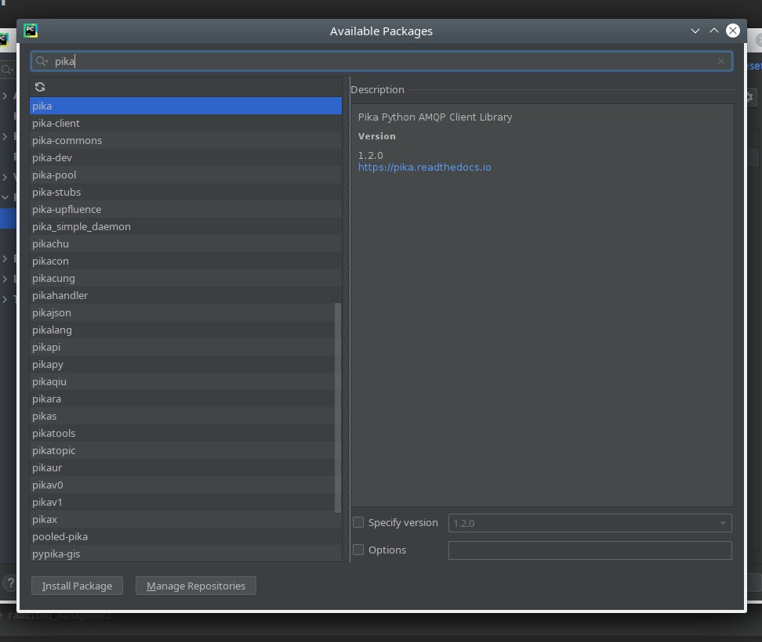Image resolution: width=762 pixels, height=642 pixels.
Task: Select the pikax package
Action: tap(186, 519)
